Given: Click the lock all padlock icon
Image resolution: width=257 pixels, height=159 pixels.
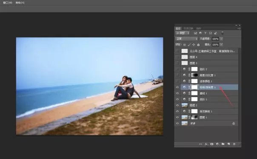Looking at the screenshot, I should point(198,45).
